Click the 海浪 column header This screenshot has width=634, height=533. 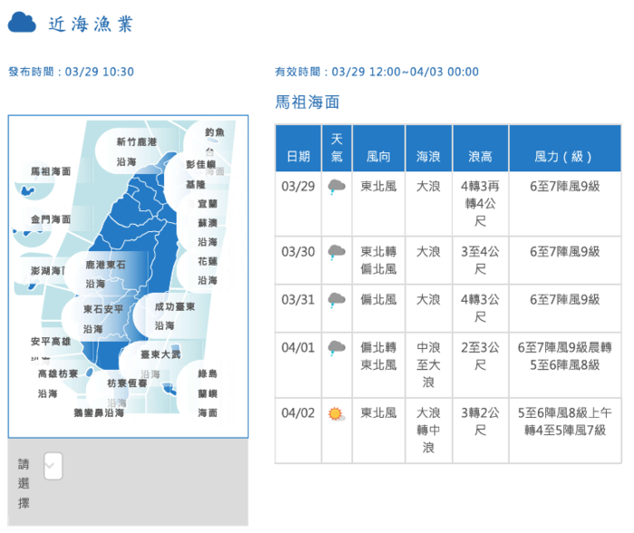coord(428,149)
